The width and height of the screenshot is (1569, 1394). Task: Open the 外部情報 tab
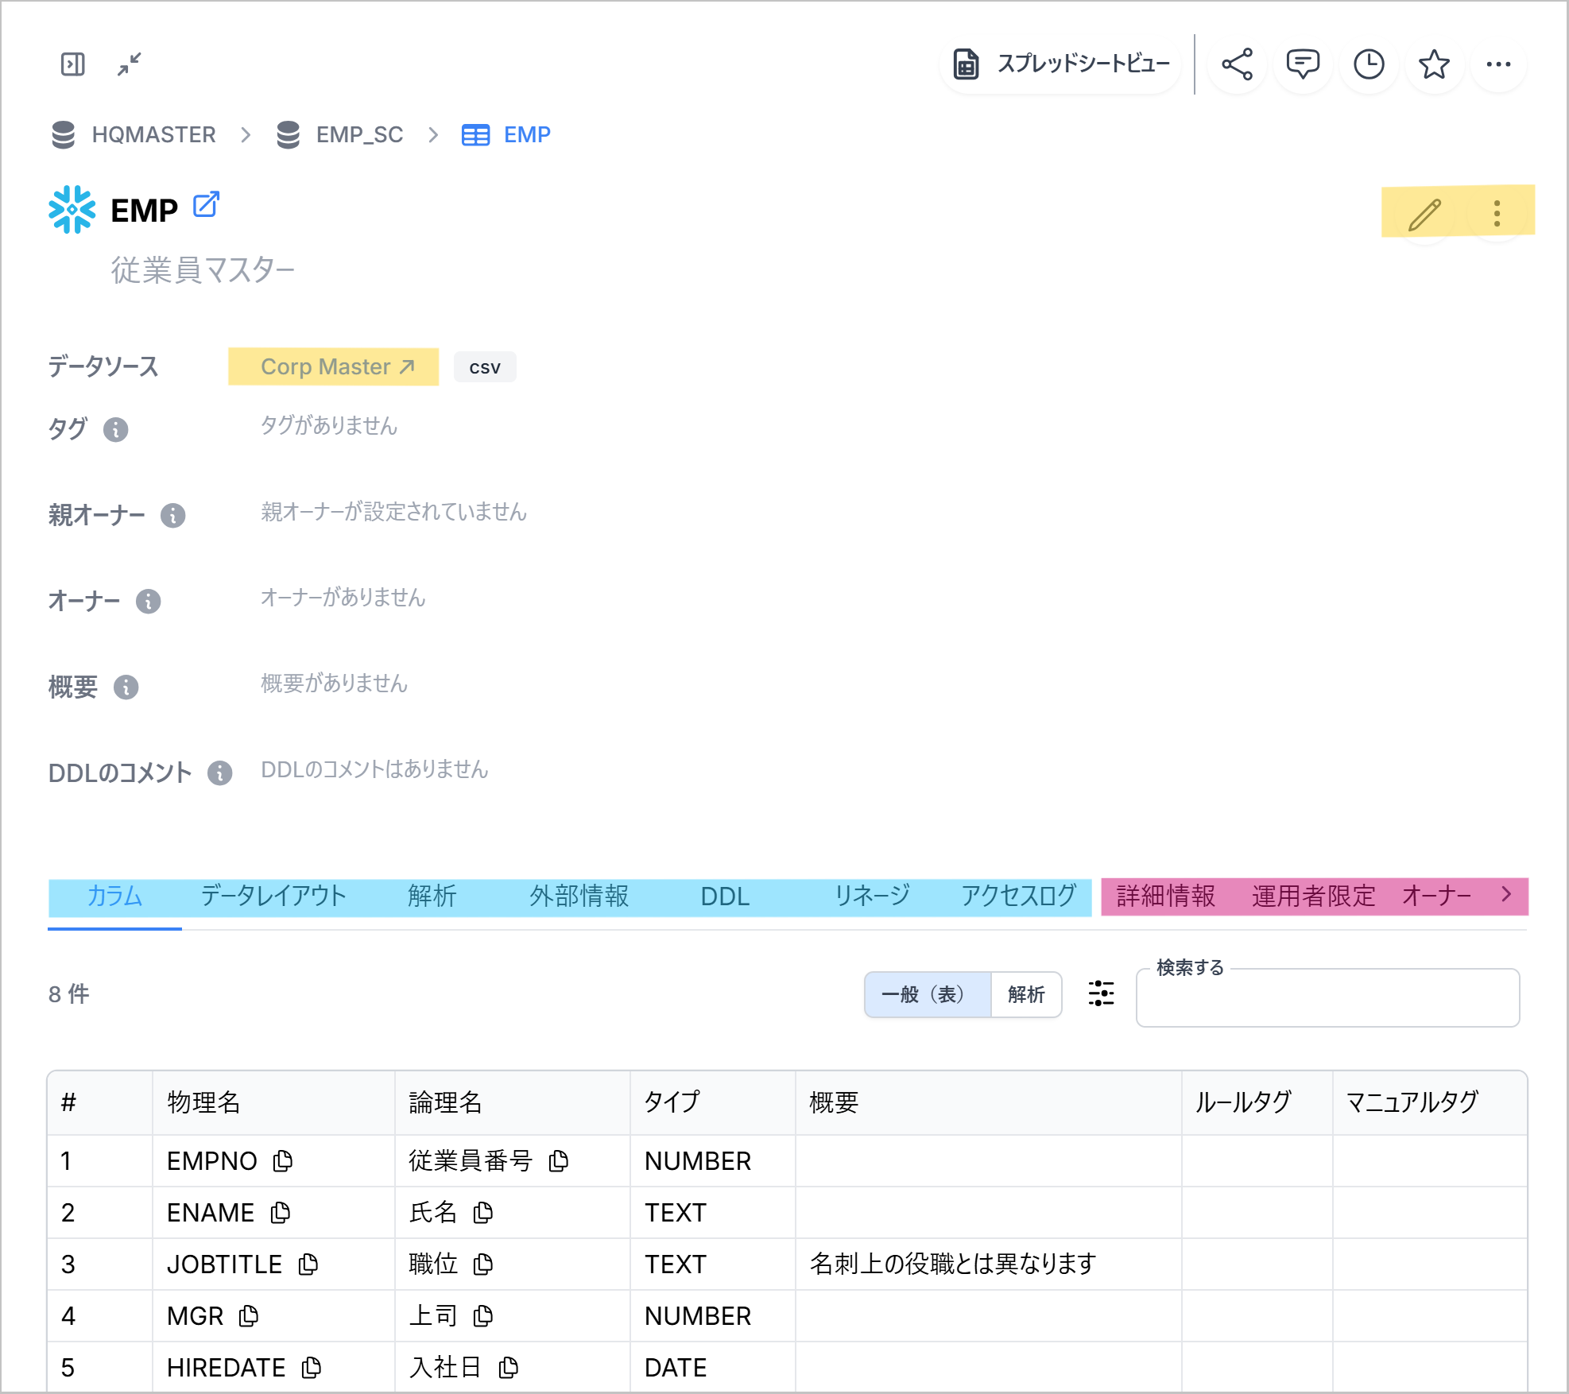point(579,897)
